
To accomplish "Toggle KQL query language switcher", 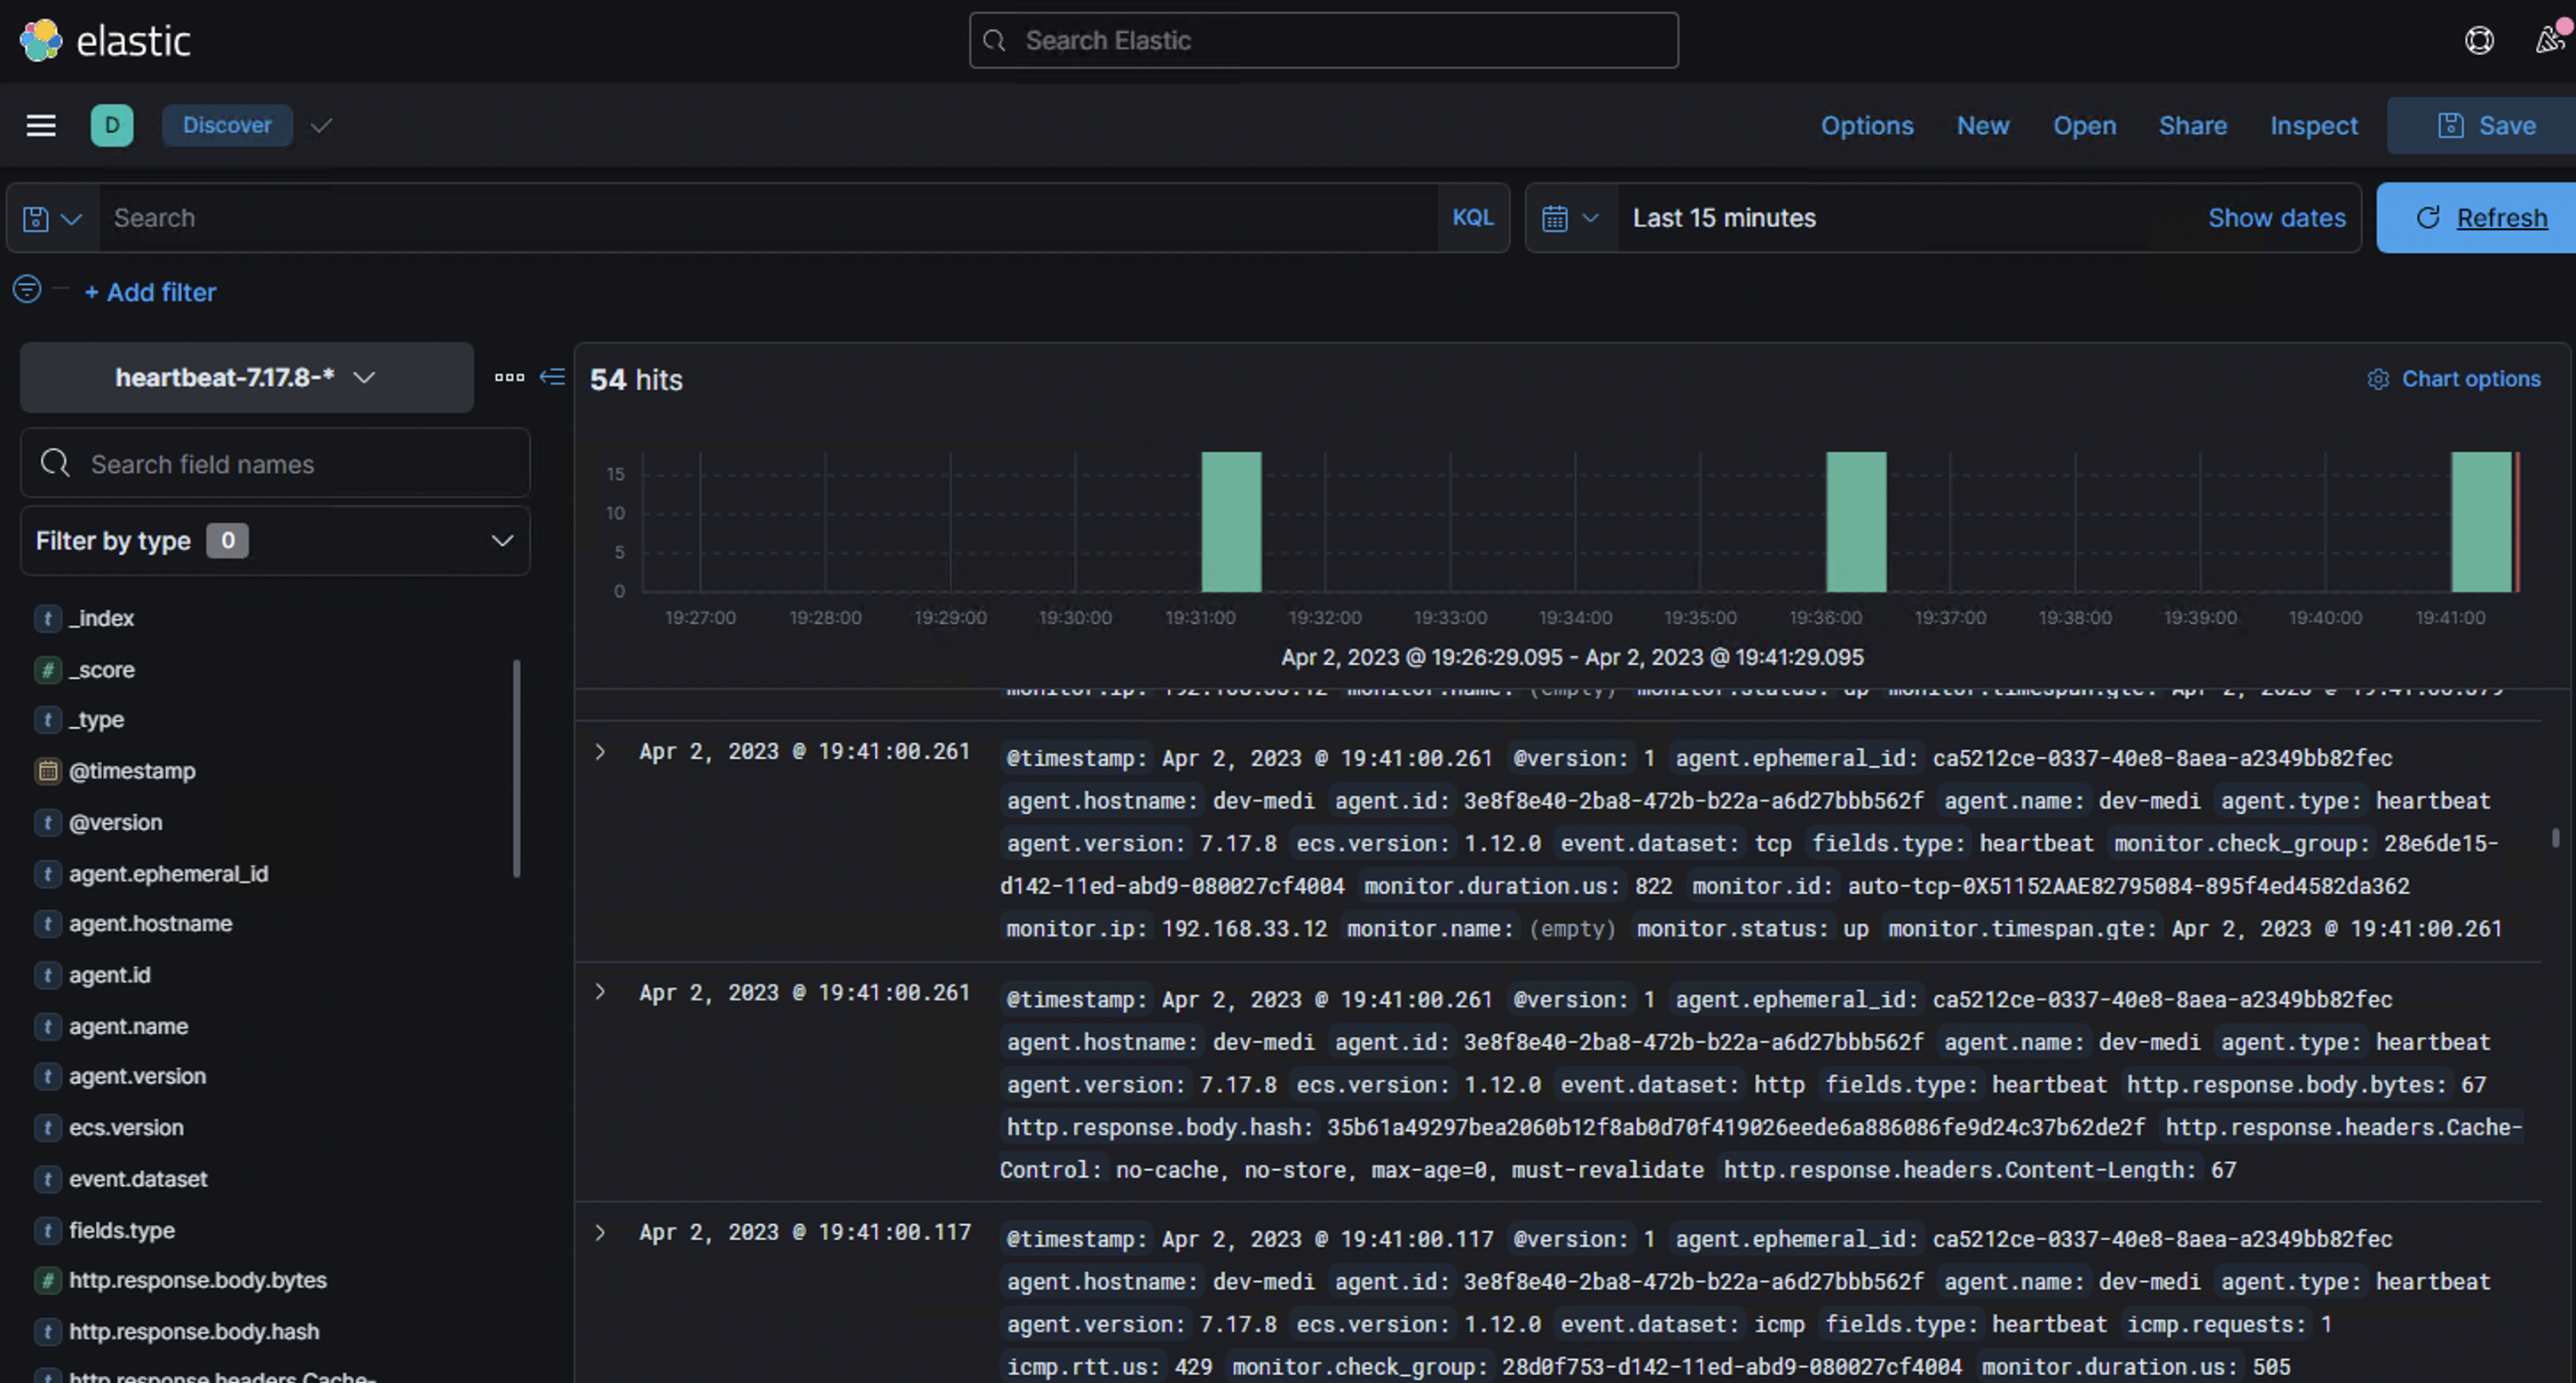I will (x=1473, y=218).
